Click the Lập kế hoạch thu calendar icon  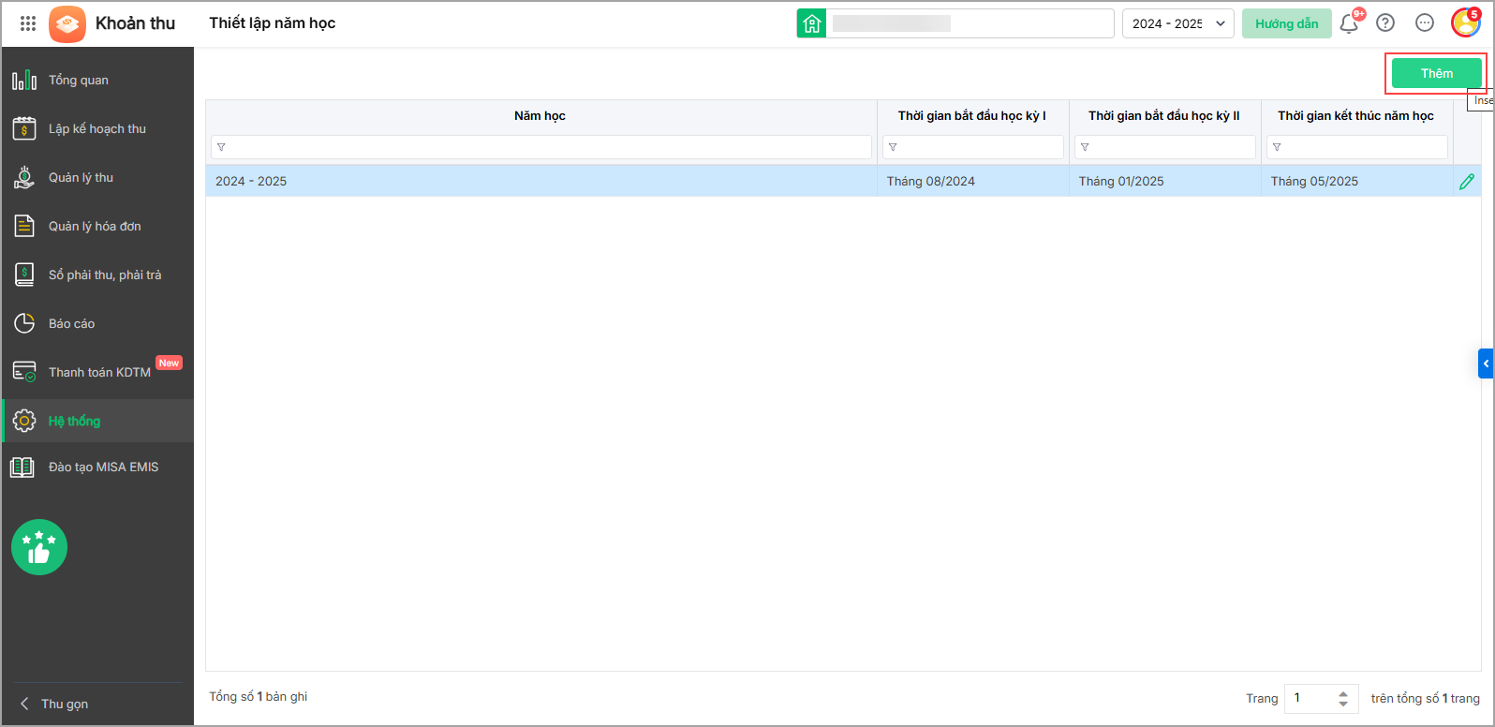24,128
